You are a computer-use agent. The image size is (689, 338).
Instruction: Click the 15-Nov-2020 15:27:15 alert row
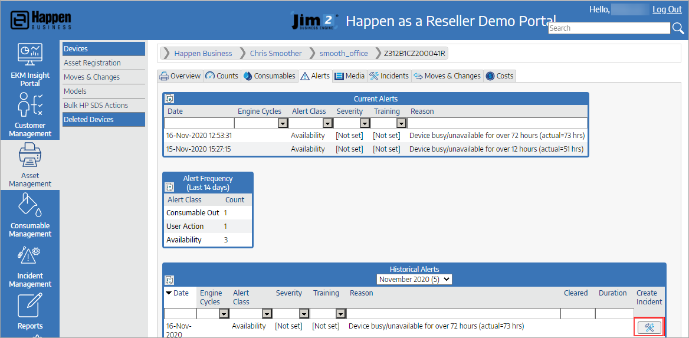[x=376, y=149]
